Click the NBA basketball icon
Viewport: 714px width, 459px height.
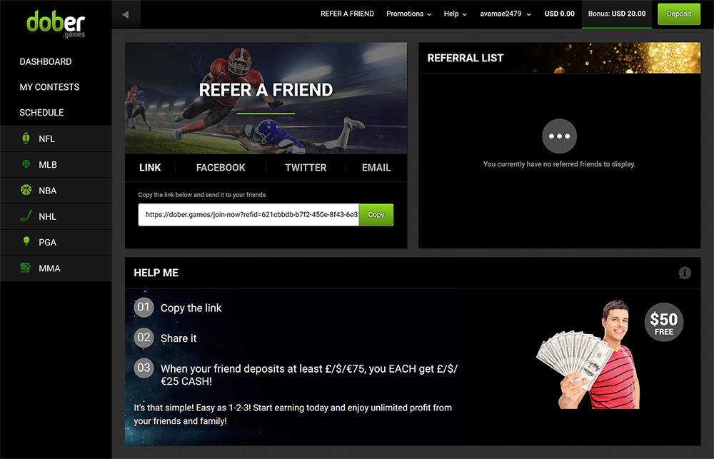tap(26, 190)
